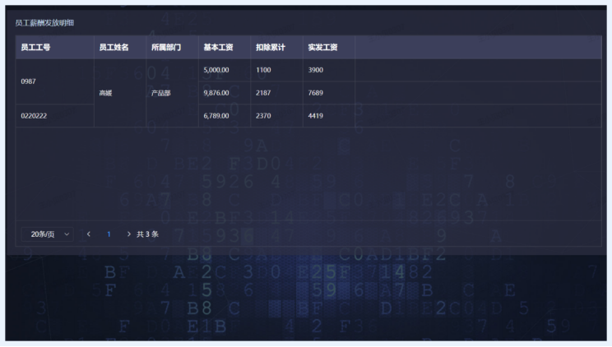Click the 所属部门 column header
612x347 pixels.
[x=166, y=48]
